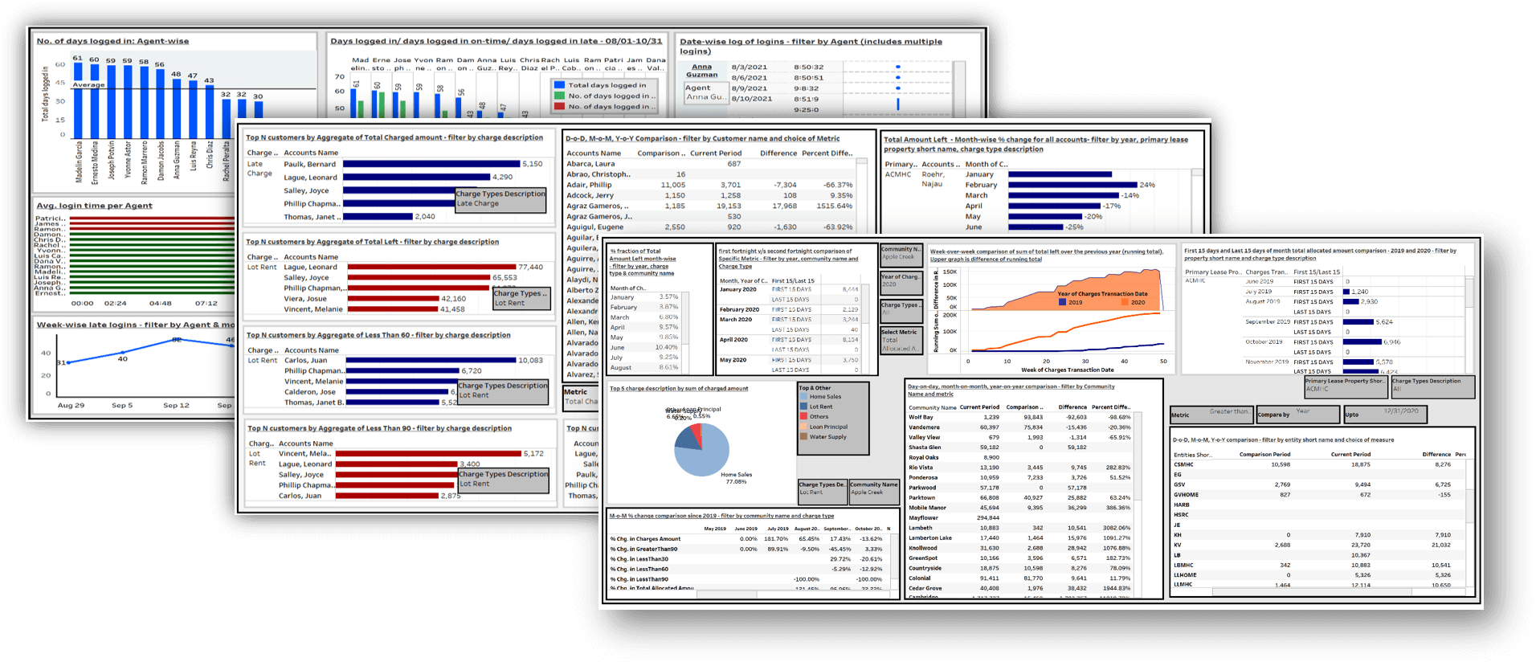Click the June 10.40% fraction row

coord(644,347)
